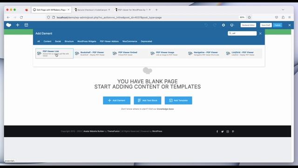Add the List/Grid - PDF Viewer element
This screenshot has width=298, height=168.
point(243,53)
